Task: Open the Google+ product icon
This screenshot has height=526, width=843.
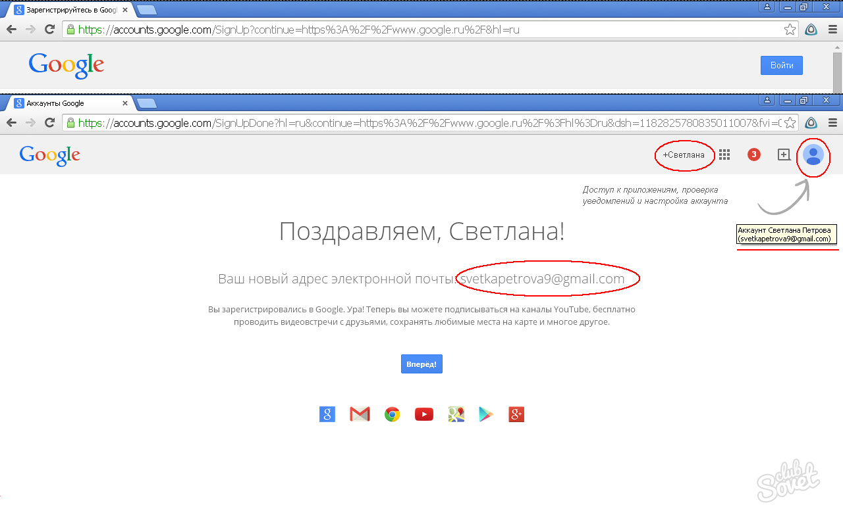Action: 516,414
